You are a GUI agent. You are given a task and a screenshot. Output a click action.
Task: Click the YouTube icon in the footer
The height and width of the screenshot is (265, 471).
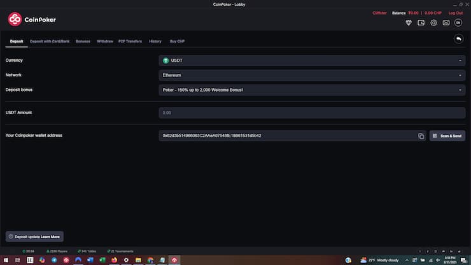[444, 252]
